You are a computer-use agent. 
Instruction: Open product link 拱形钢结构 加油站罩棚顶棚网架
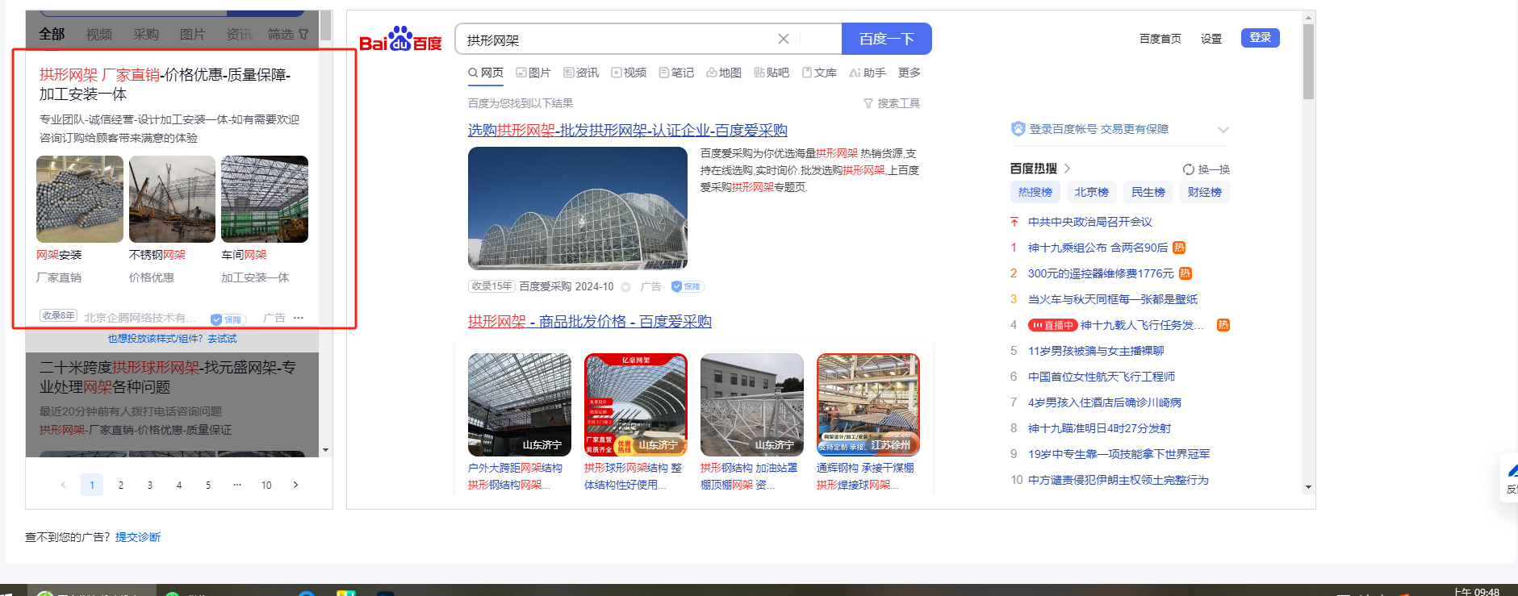749,476
